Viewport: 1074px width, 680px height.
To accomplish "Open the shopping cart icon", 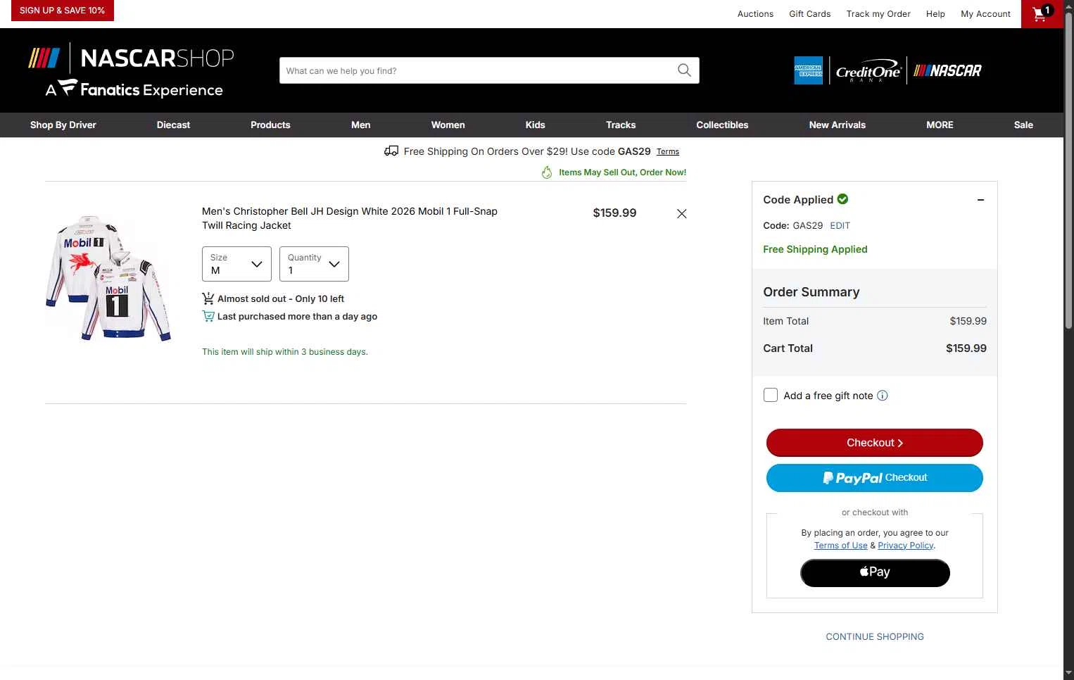I will point(1042,13).
